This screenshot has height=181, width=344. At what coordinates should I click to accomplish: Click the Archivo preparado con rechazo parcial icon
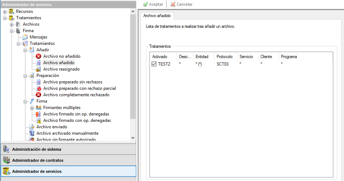click(x=39, y=88)
